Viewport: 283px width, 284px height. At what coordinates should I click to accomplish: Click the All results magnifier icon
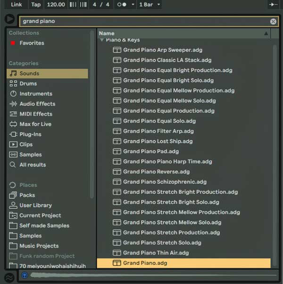[13, 165]
